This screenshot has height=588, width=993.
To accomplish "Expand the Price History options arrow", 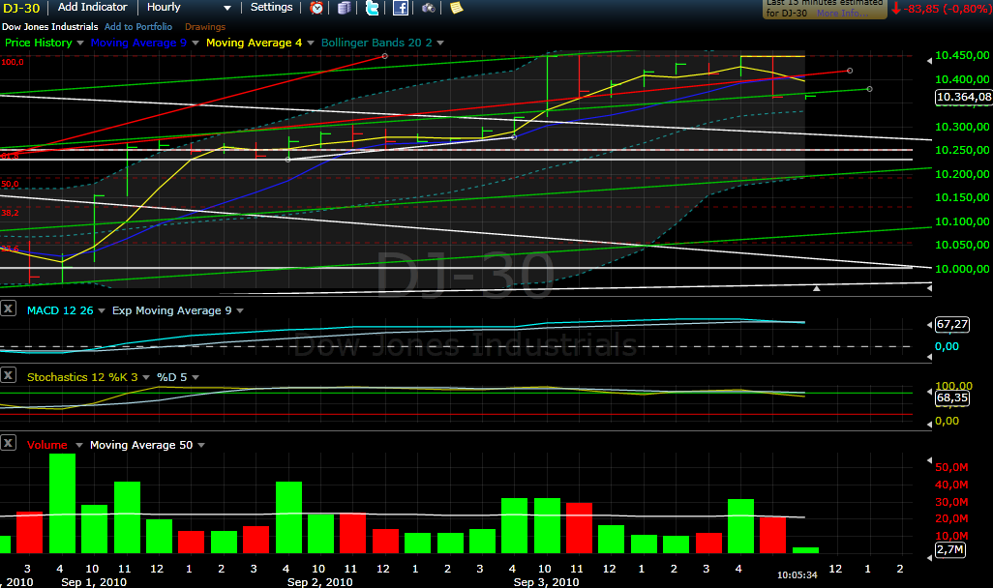I will pyautogui.click(x=79, y=44).
